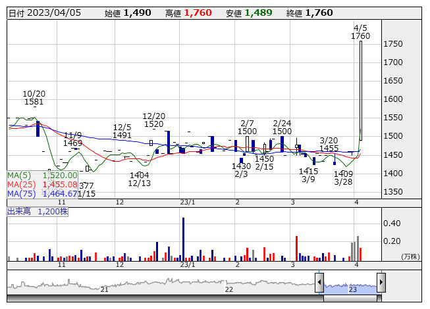Click the navigator at year 21
Image resolution: width=430 pixels, height=309 pixels.
tap(105, 289)
